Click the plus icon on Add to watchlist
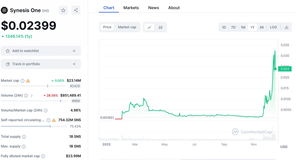The height and width of the screenshot is (160, 296). coord(74,51)
